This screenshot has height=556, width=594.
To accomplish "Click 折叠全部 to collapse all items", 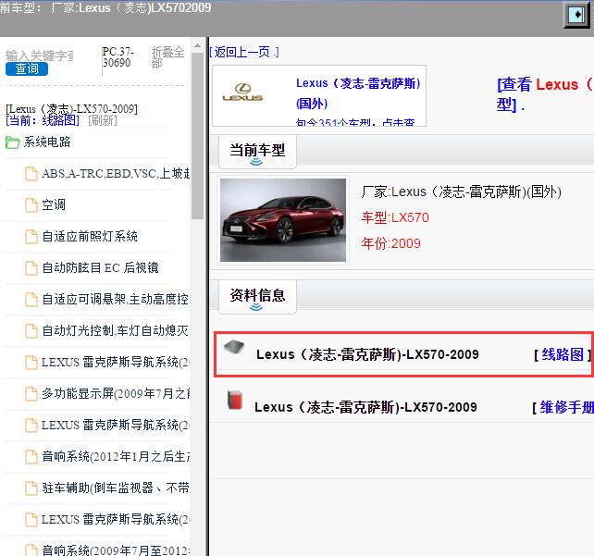I will point(167,57).
